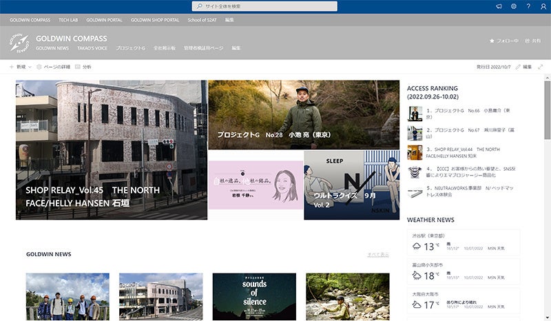
Task: Open the settings gear icon
Action: [513, 6]
